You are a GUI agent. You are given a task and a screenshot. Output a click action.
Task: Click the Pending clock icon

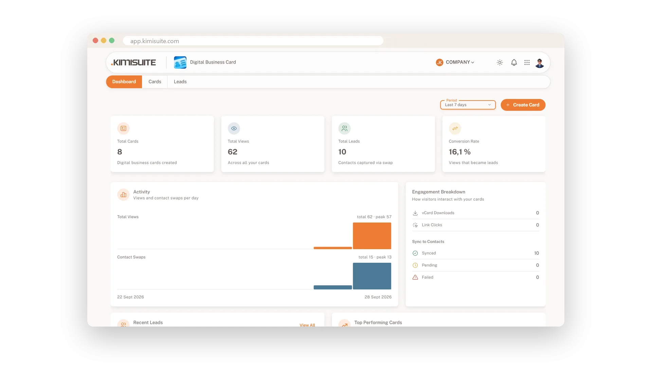coord(415,265)
